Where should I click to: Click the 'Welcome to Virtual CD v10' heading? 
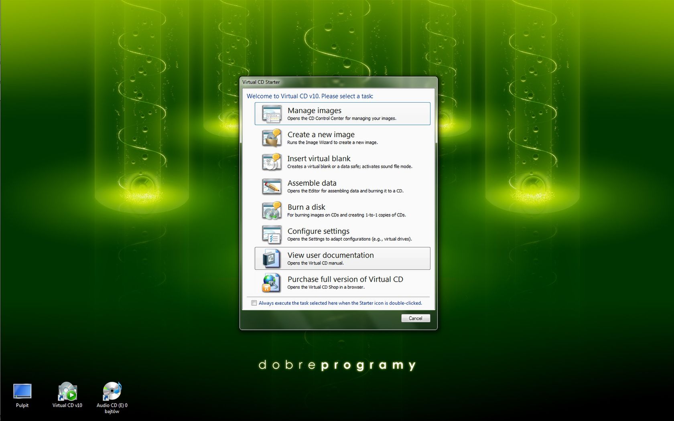click(310, 96)
